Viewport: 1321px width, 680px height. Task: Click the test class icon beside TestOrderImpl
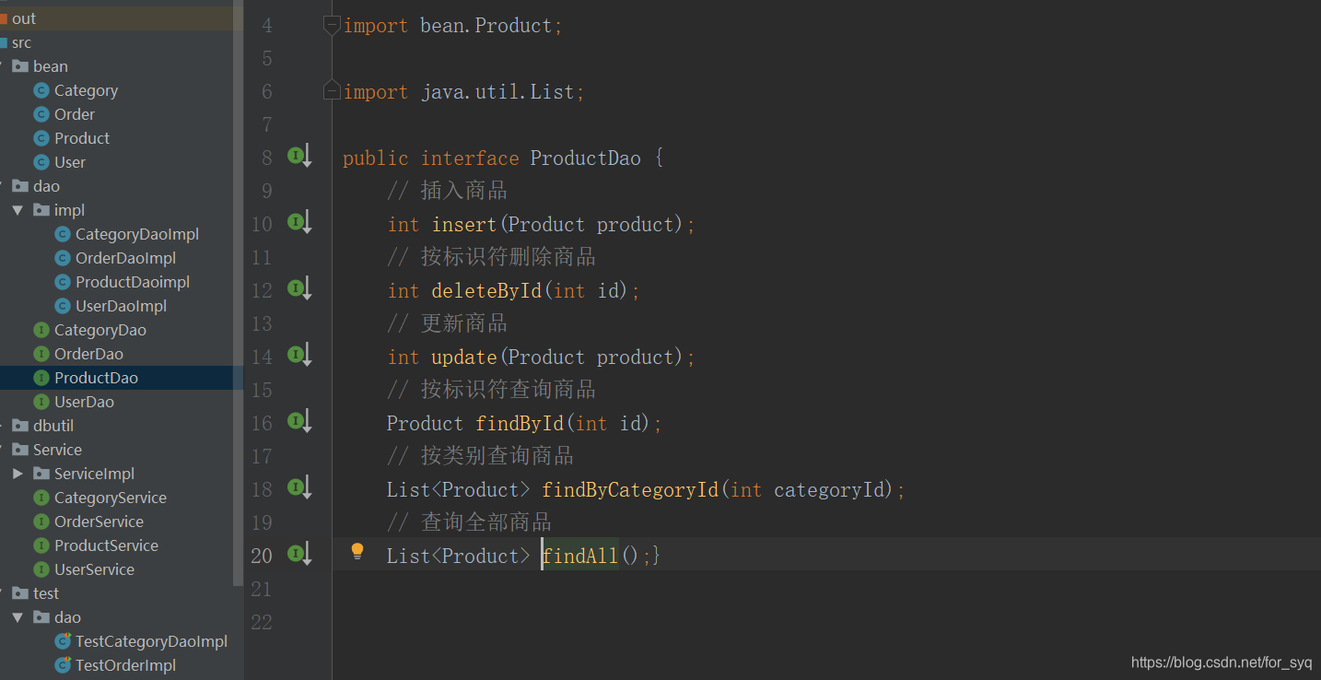click(x=63, y=665)
